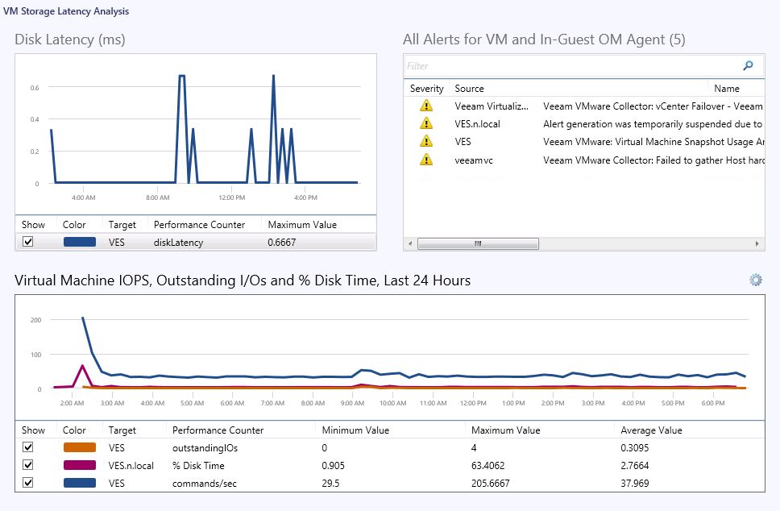Image resolution: width=780 pixels, height=511 pixels.
Task: Uncheck Show checkbox for diskLatency counter
Action: [x=28, y=241]
